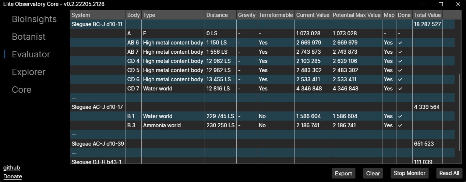Click the Donate link
This screenshot has height=182, width=466.
[13, 176]
